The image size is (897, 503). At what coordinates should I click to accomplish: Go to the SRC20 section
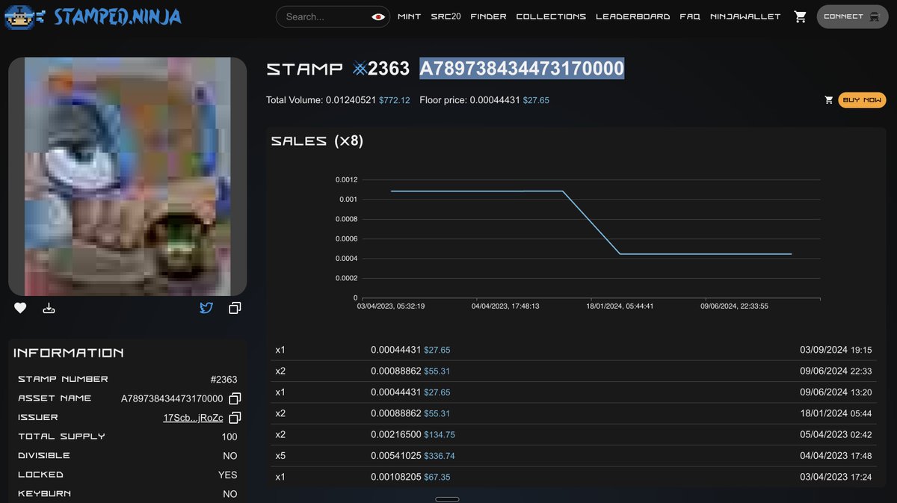(446, 16)
